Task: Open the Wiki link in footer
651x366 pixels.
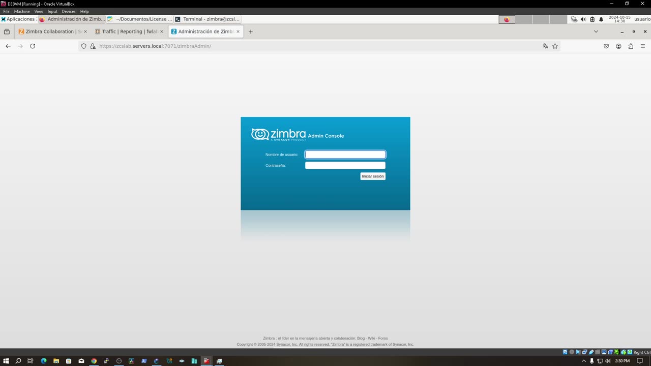Action: (x=371, y=338)
